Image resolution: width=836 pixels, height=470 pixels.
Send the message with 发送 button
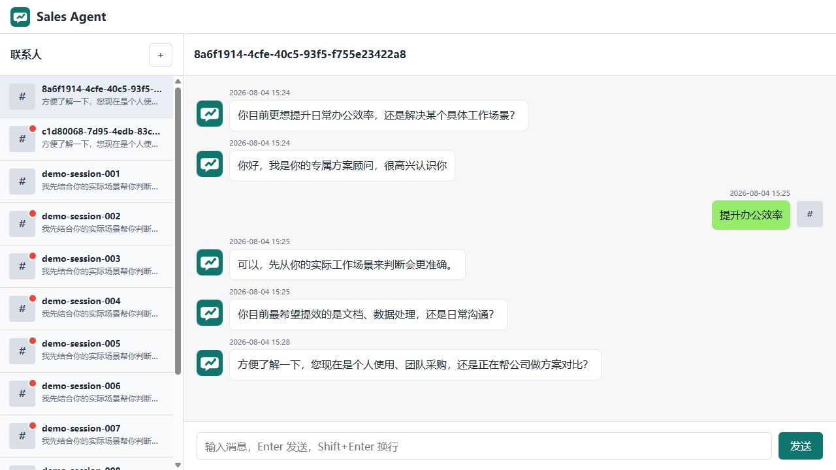click(x=801, y=446)
